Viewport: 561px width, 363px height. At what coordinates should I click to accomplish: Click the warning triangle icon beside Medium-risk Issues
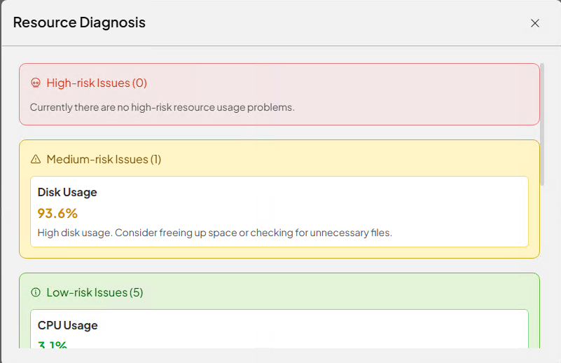[x=36, y=160]
